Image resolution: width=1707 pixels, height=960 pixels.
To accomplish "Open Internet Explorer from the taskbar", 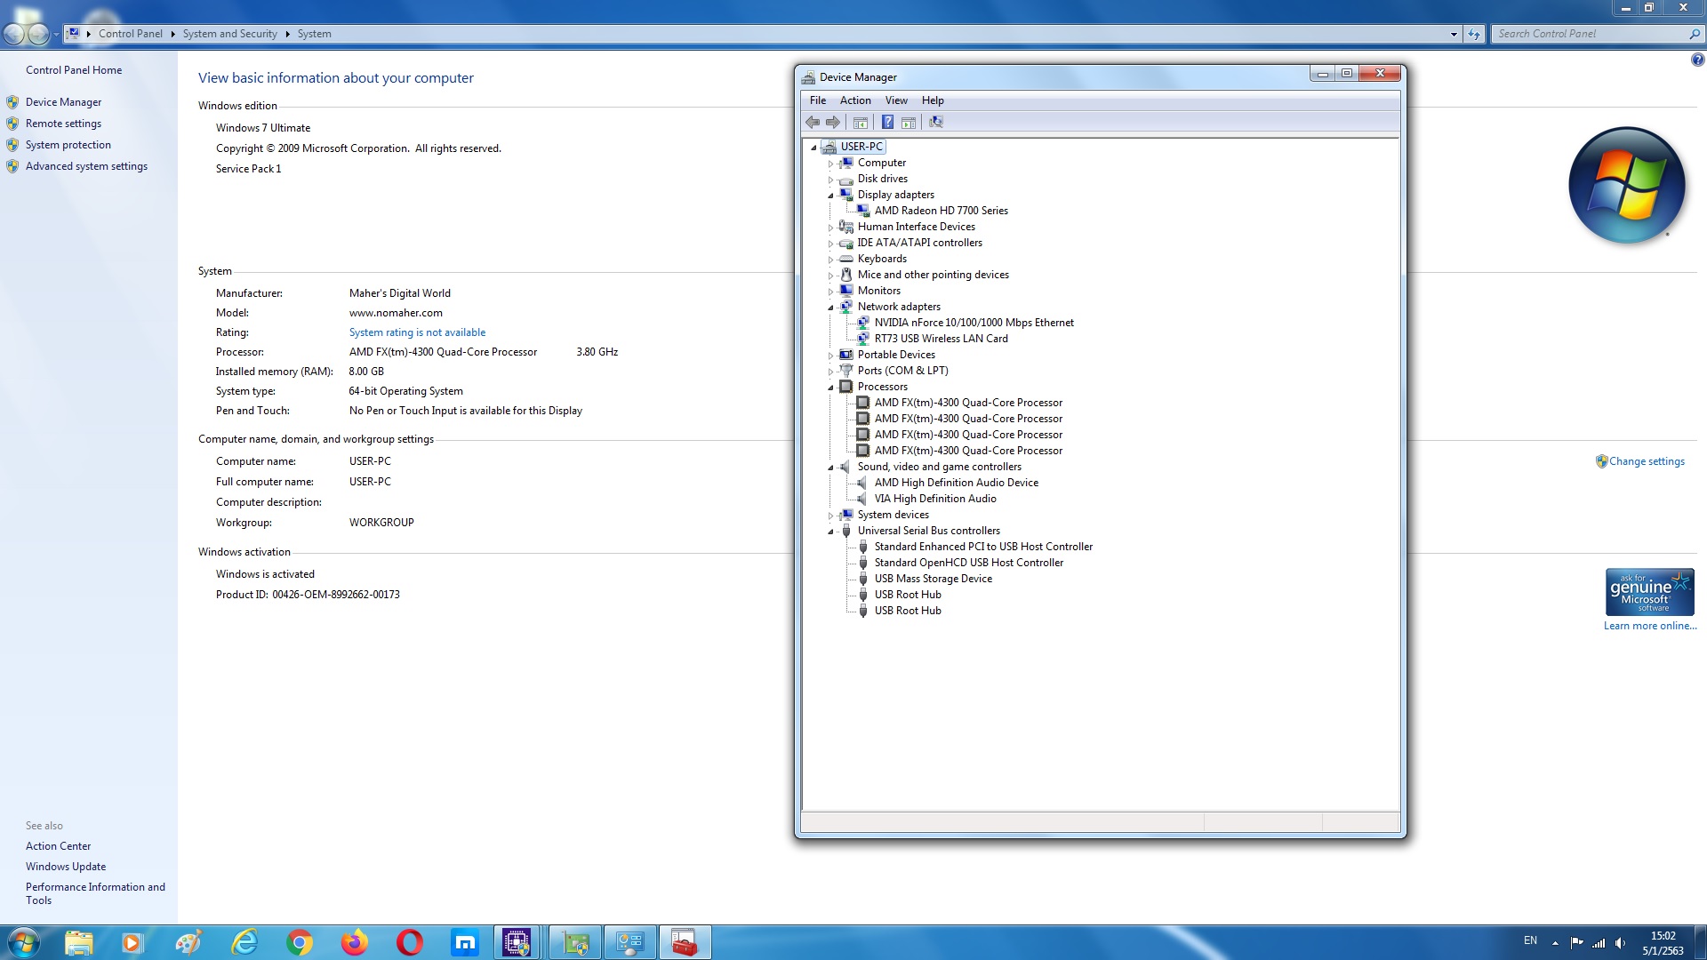I will tap(244, 942).
